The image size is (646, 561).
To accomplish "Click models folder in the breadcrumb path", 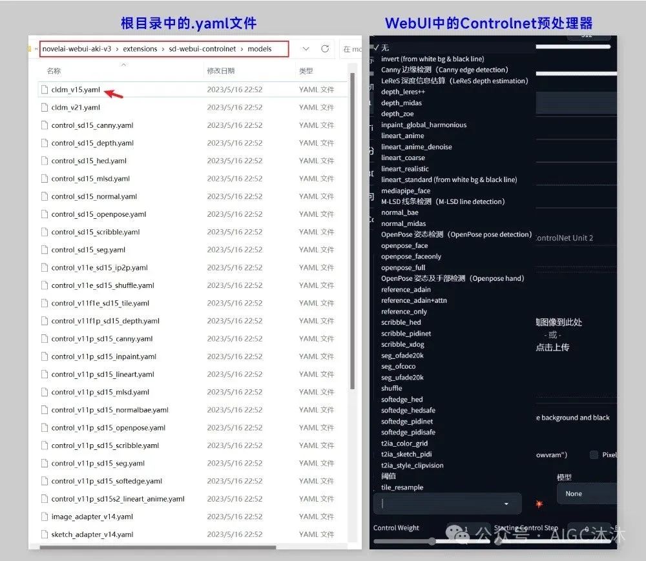I will 260,48.
